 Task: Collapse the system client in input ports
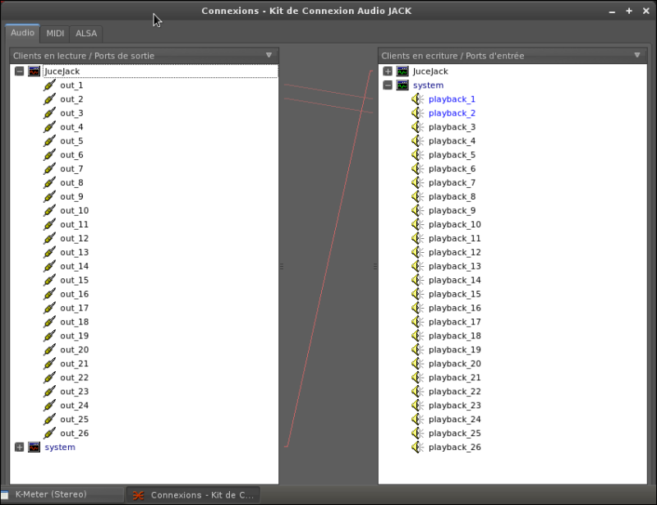(x=388, y=85)
